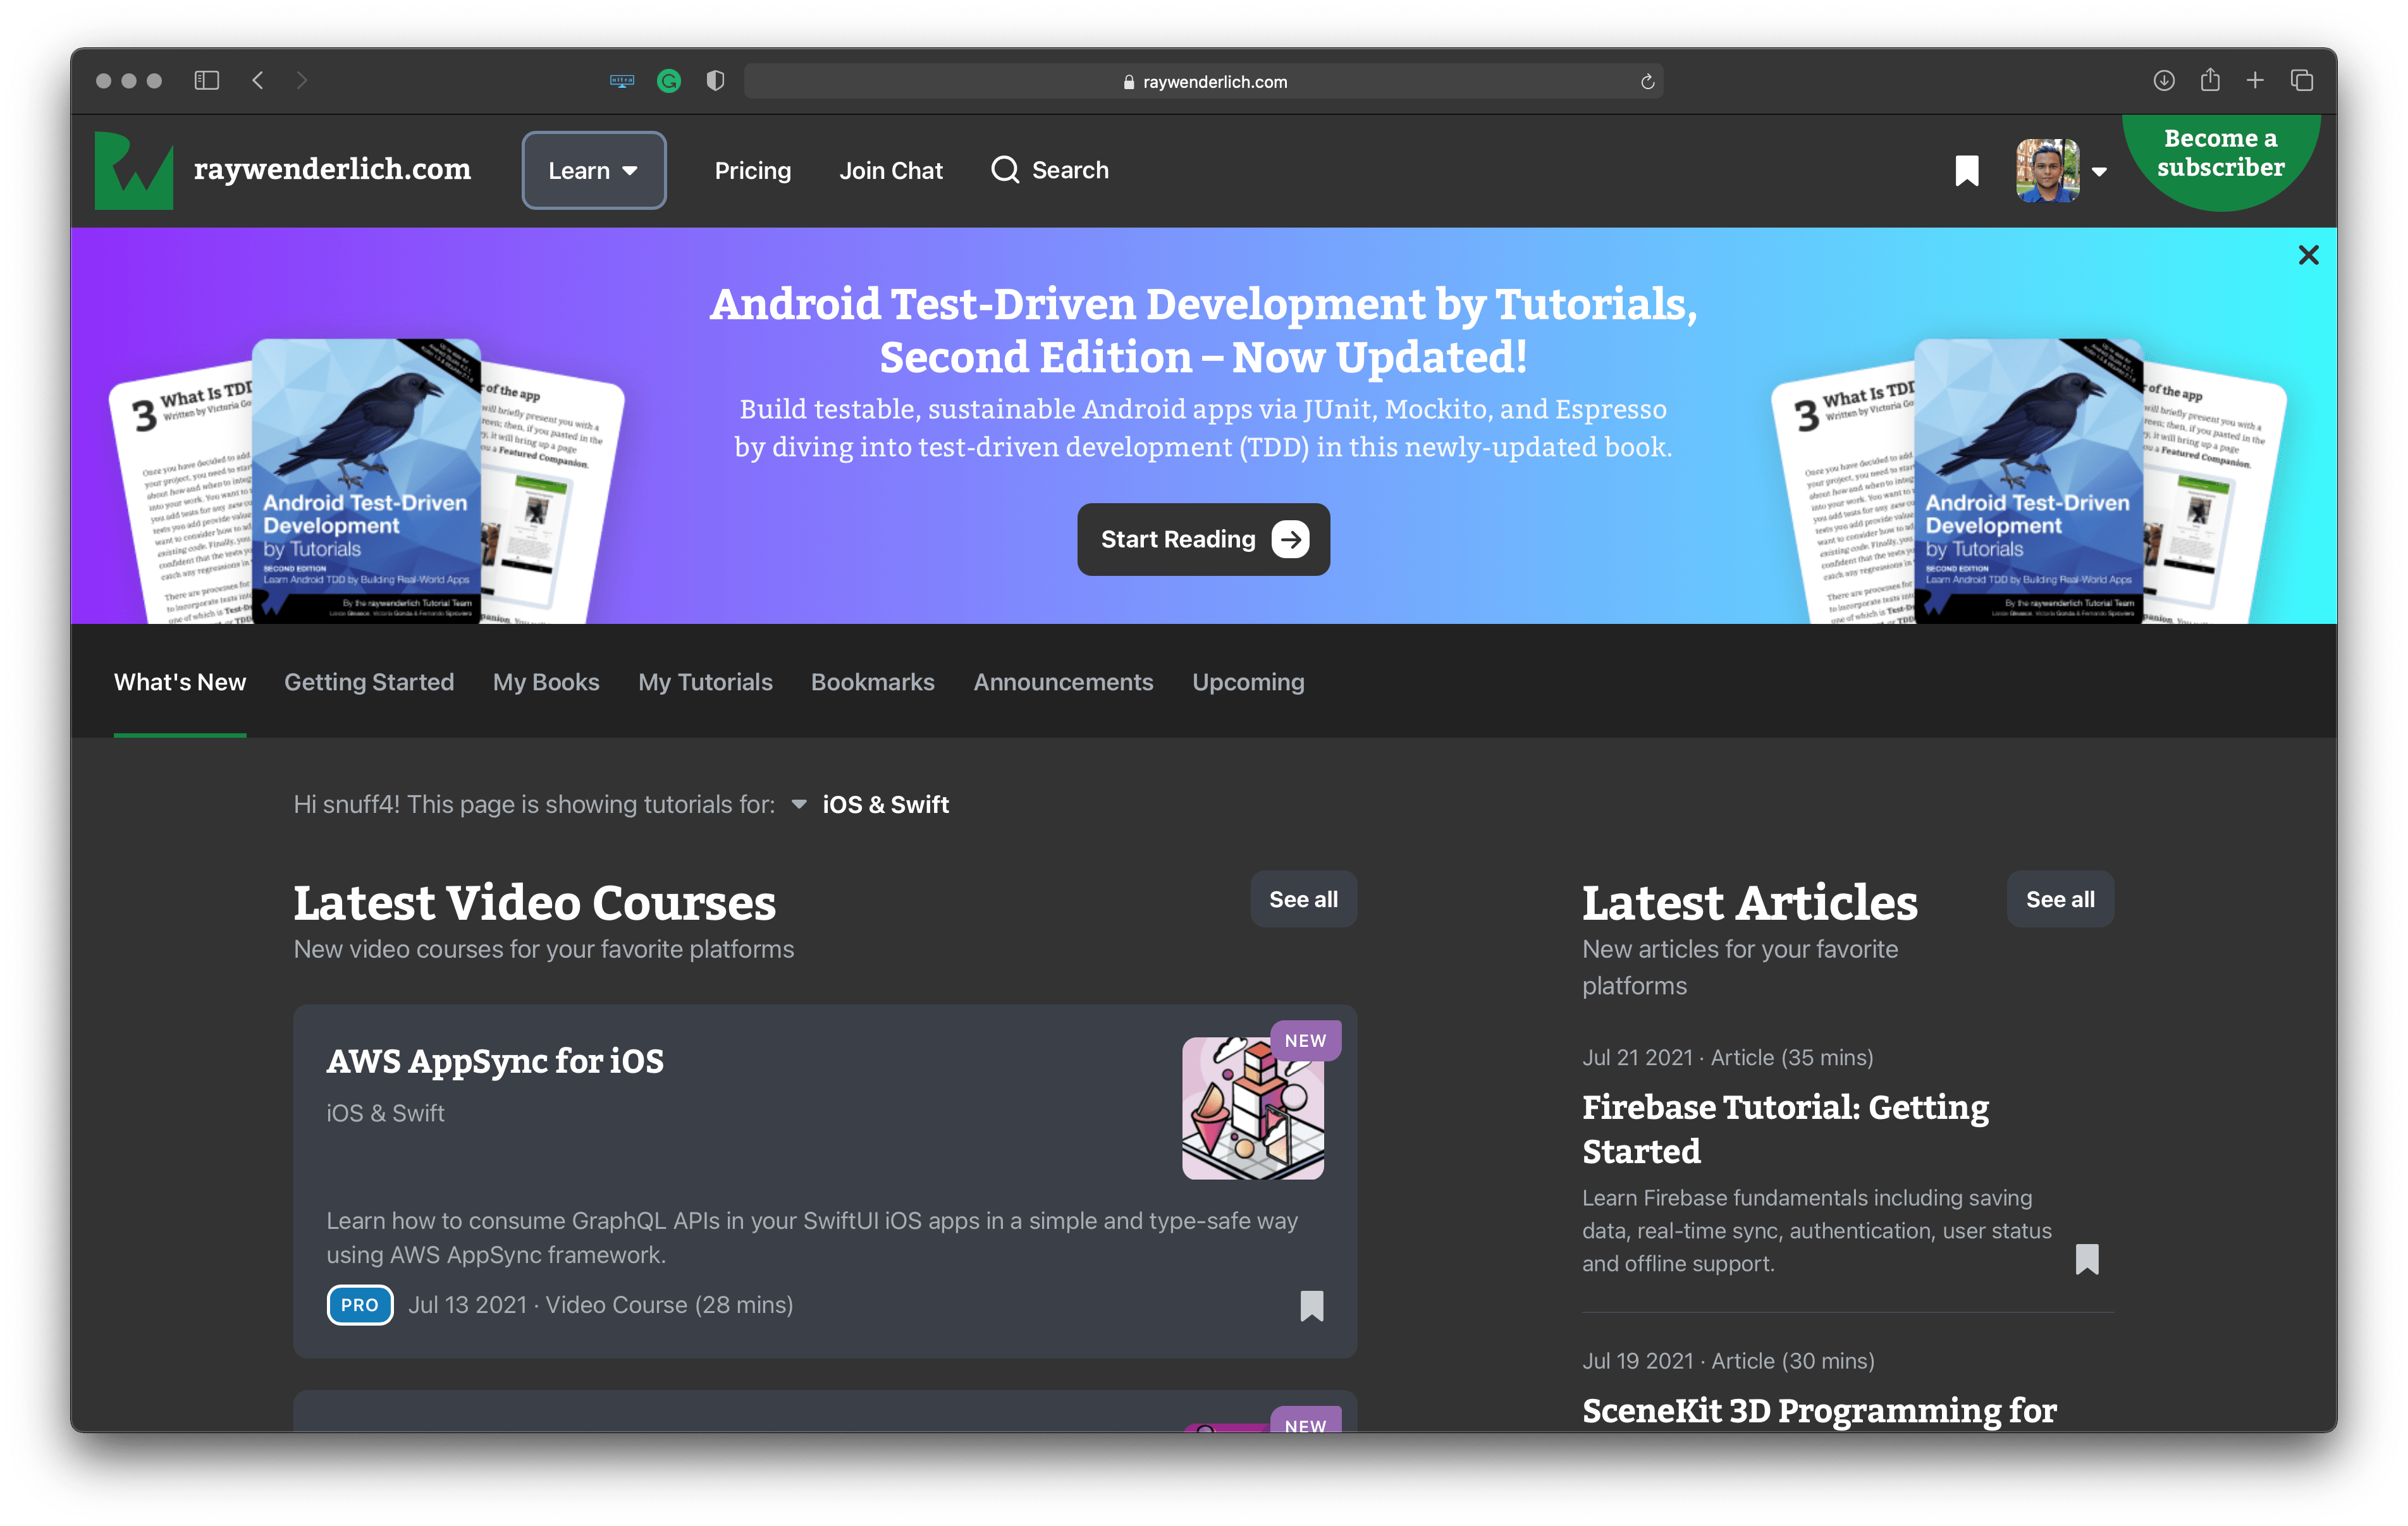Select the What's New tab
Image resolution: width=2408 pixels, height=1526 pixels.
click(180, 682)
